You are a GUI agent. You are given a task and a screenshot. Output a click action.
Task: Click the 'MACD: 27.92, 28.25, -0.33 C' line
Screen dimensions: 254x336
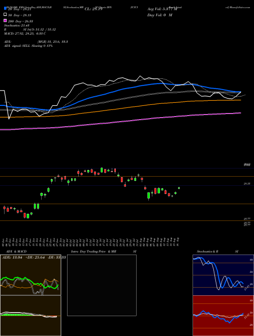click(x=25, y=34)
